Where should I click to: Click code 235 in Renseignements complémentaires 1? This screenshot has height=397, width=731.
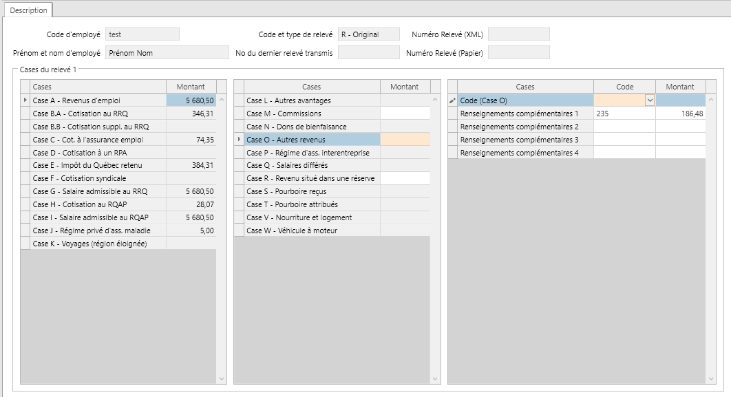624,114
